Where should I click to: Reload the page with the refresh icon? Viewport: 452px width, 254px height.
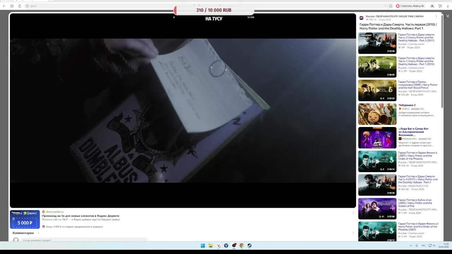(19, 6)
